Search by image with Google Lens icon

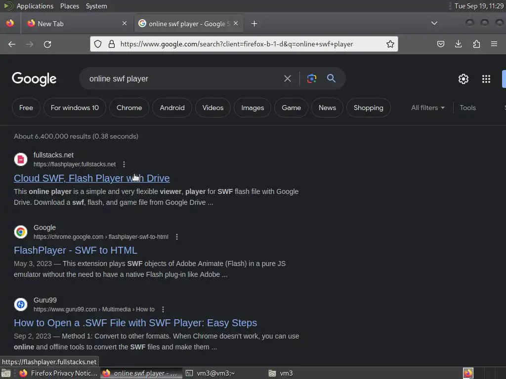(x=311, y=78)
